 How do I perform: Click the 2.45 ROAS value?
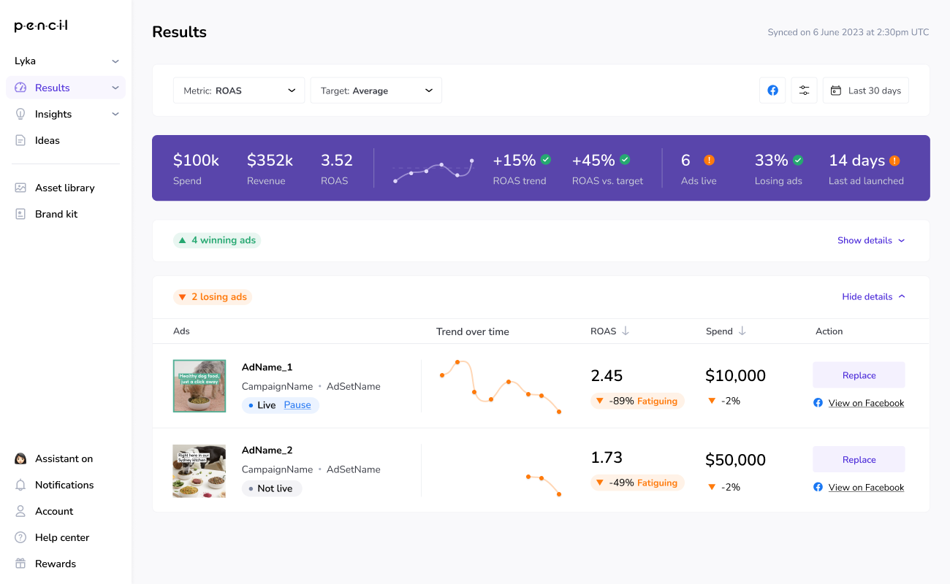pos(607,376)
